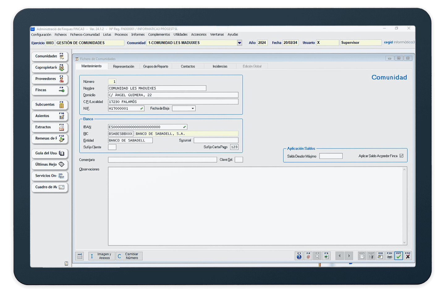Image resolution: width=445 pixels, height=294 pixels.
Task: Expand the Comunidad selector dropdown
Action: [x=239, y=43]
